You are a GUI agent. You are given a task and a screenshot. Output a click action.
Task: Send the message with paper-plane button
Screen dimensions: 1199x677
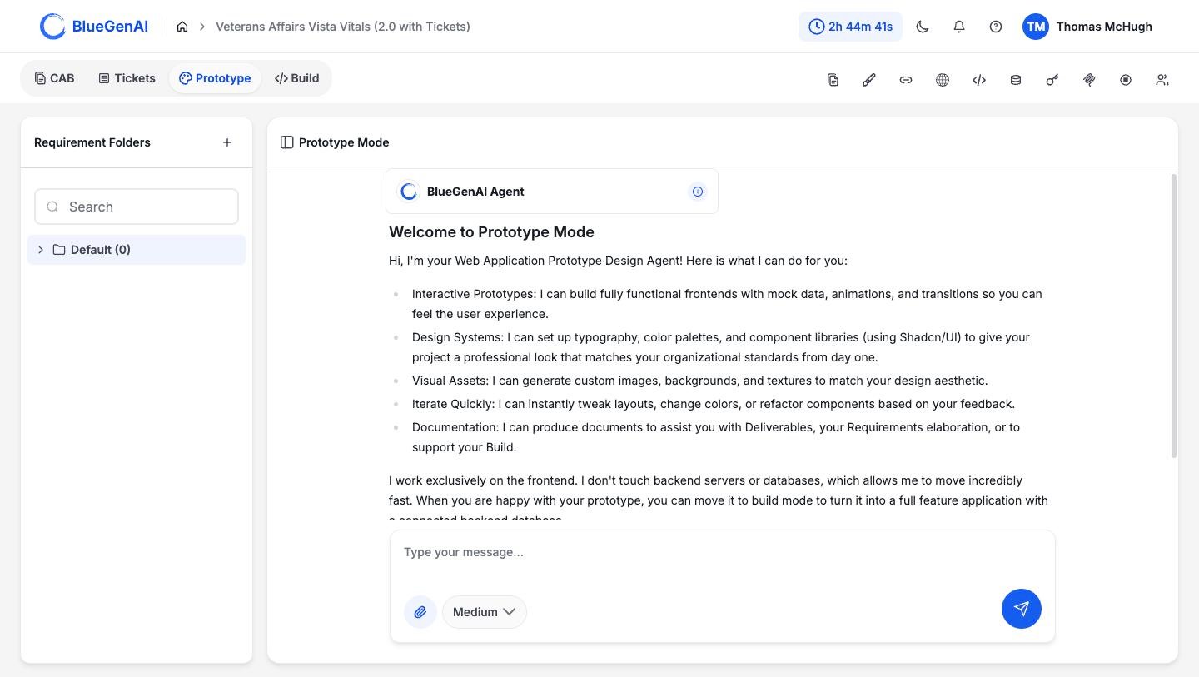click(x=1022, y=609)
